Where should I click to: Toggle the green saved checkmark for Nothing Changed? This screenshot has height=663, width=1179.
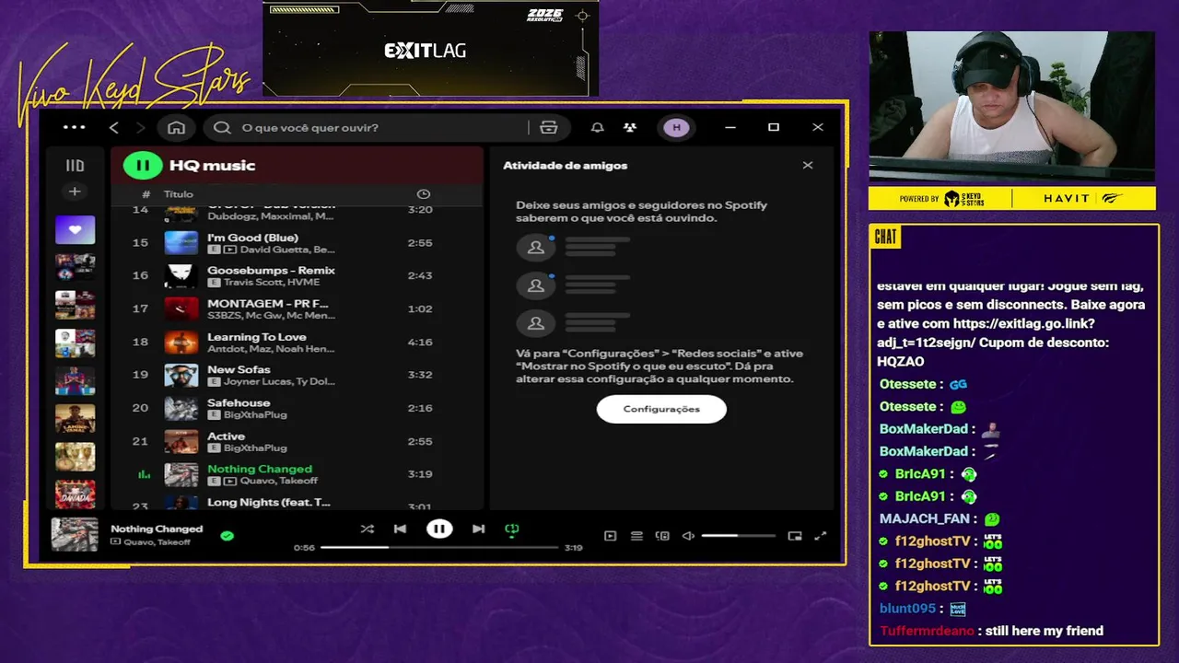coord(227,535)
